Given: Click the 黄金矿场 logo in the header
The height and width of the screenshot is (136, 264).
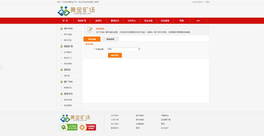Looking at the screenshot, I should point(76,11).
